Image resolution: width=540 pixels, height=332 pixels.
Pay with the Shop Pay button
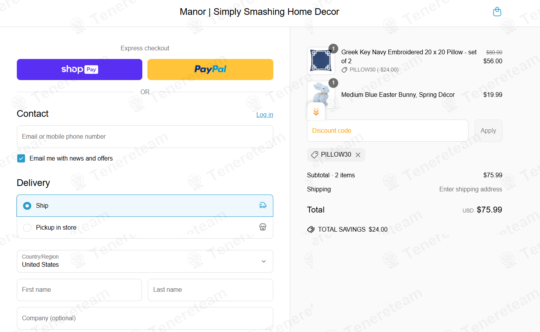(x=79, y=70)
